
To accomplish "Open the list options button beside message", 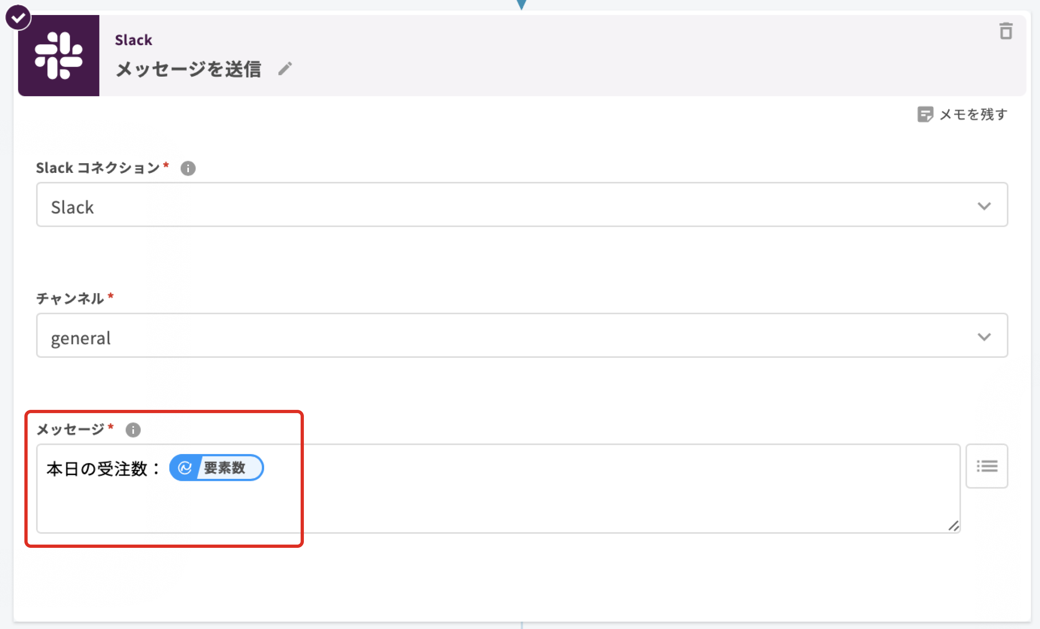I will [986, 466].
